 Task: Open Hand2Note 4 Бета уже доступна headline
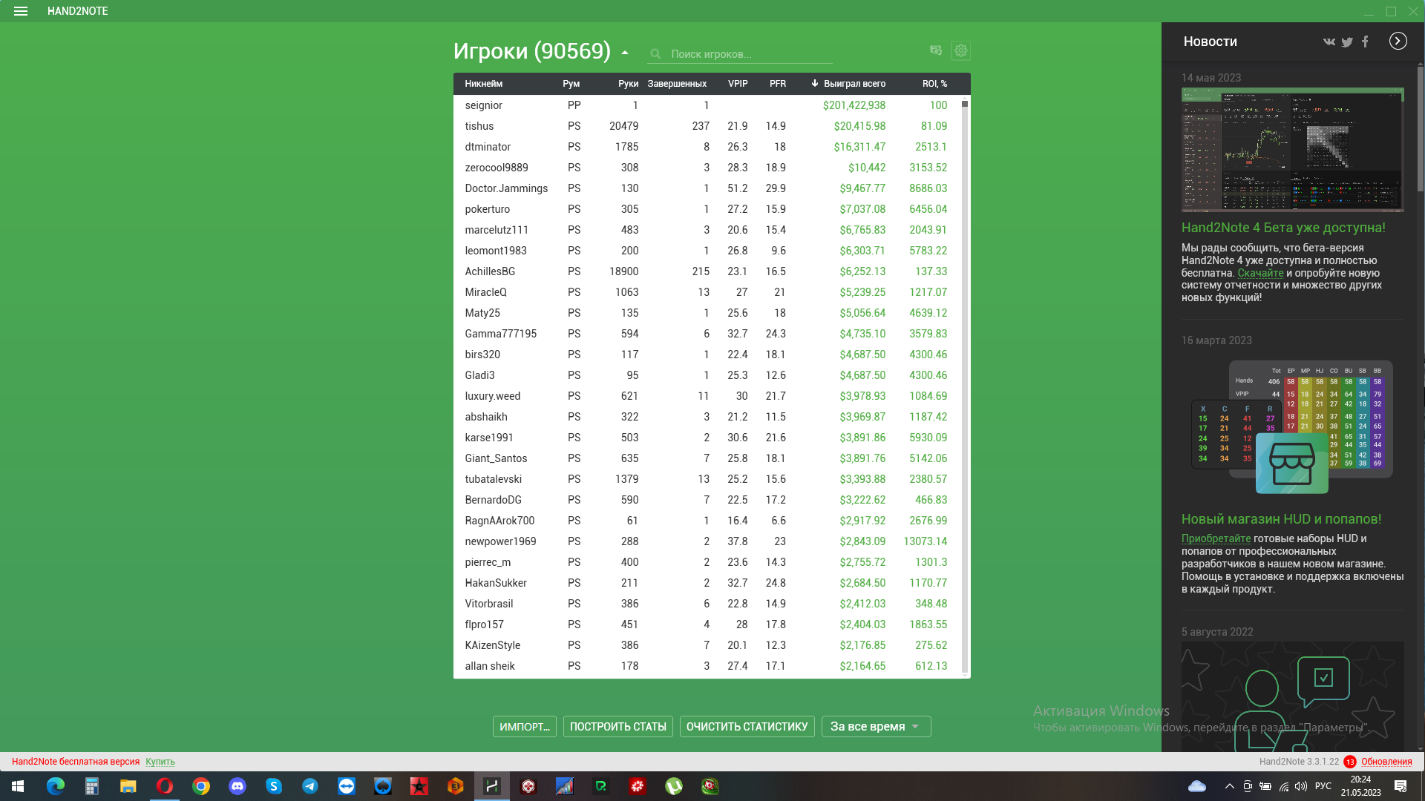(x=1283, y=228)
